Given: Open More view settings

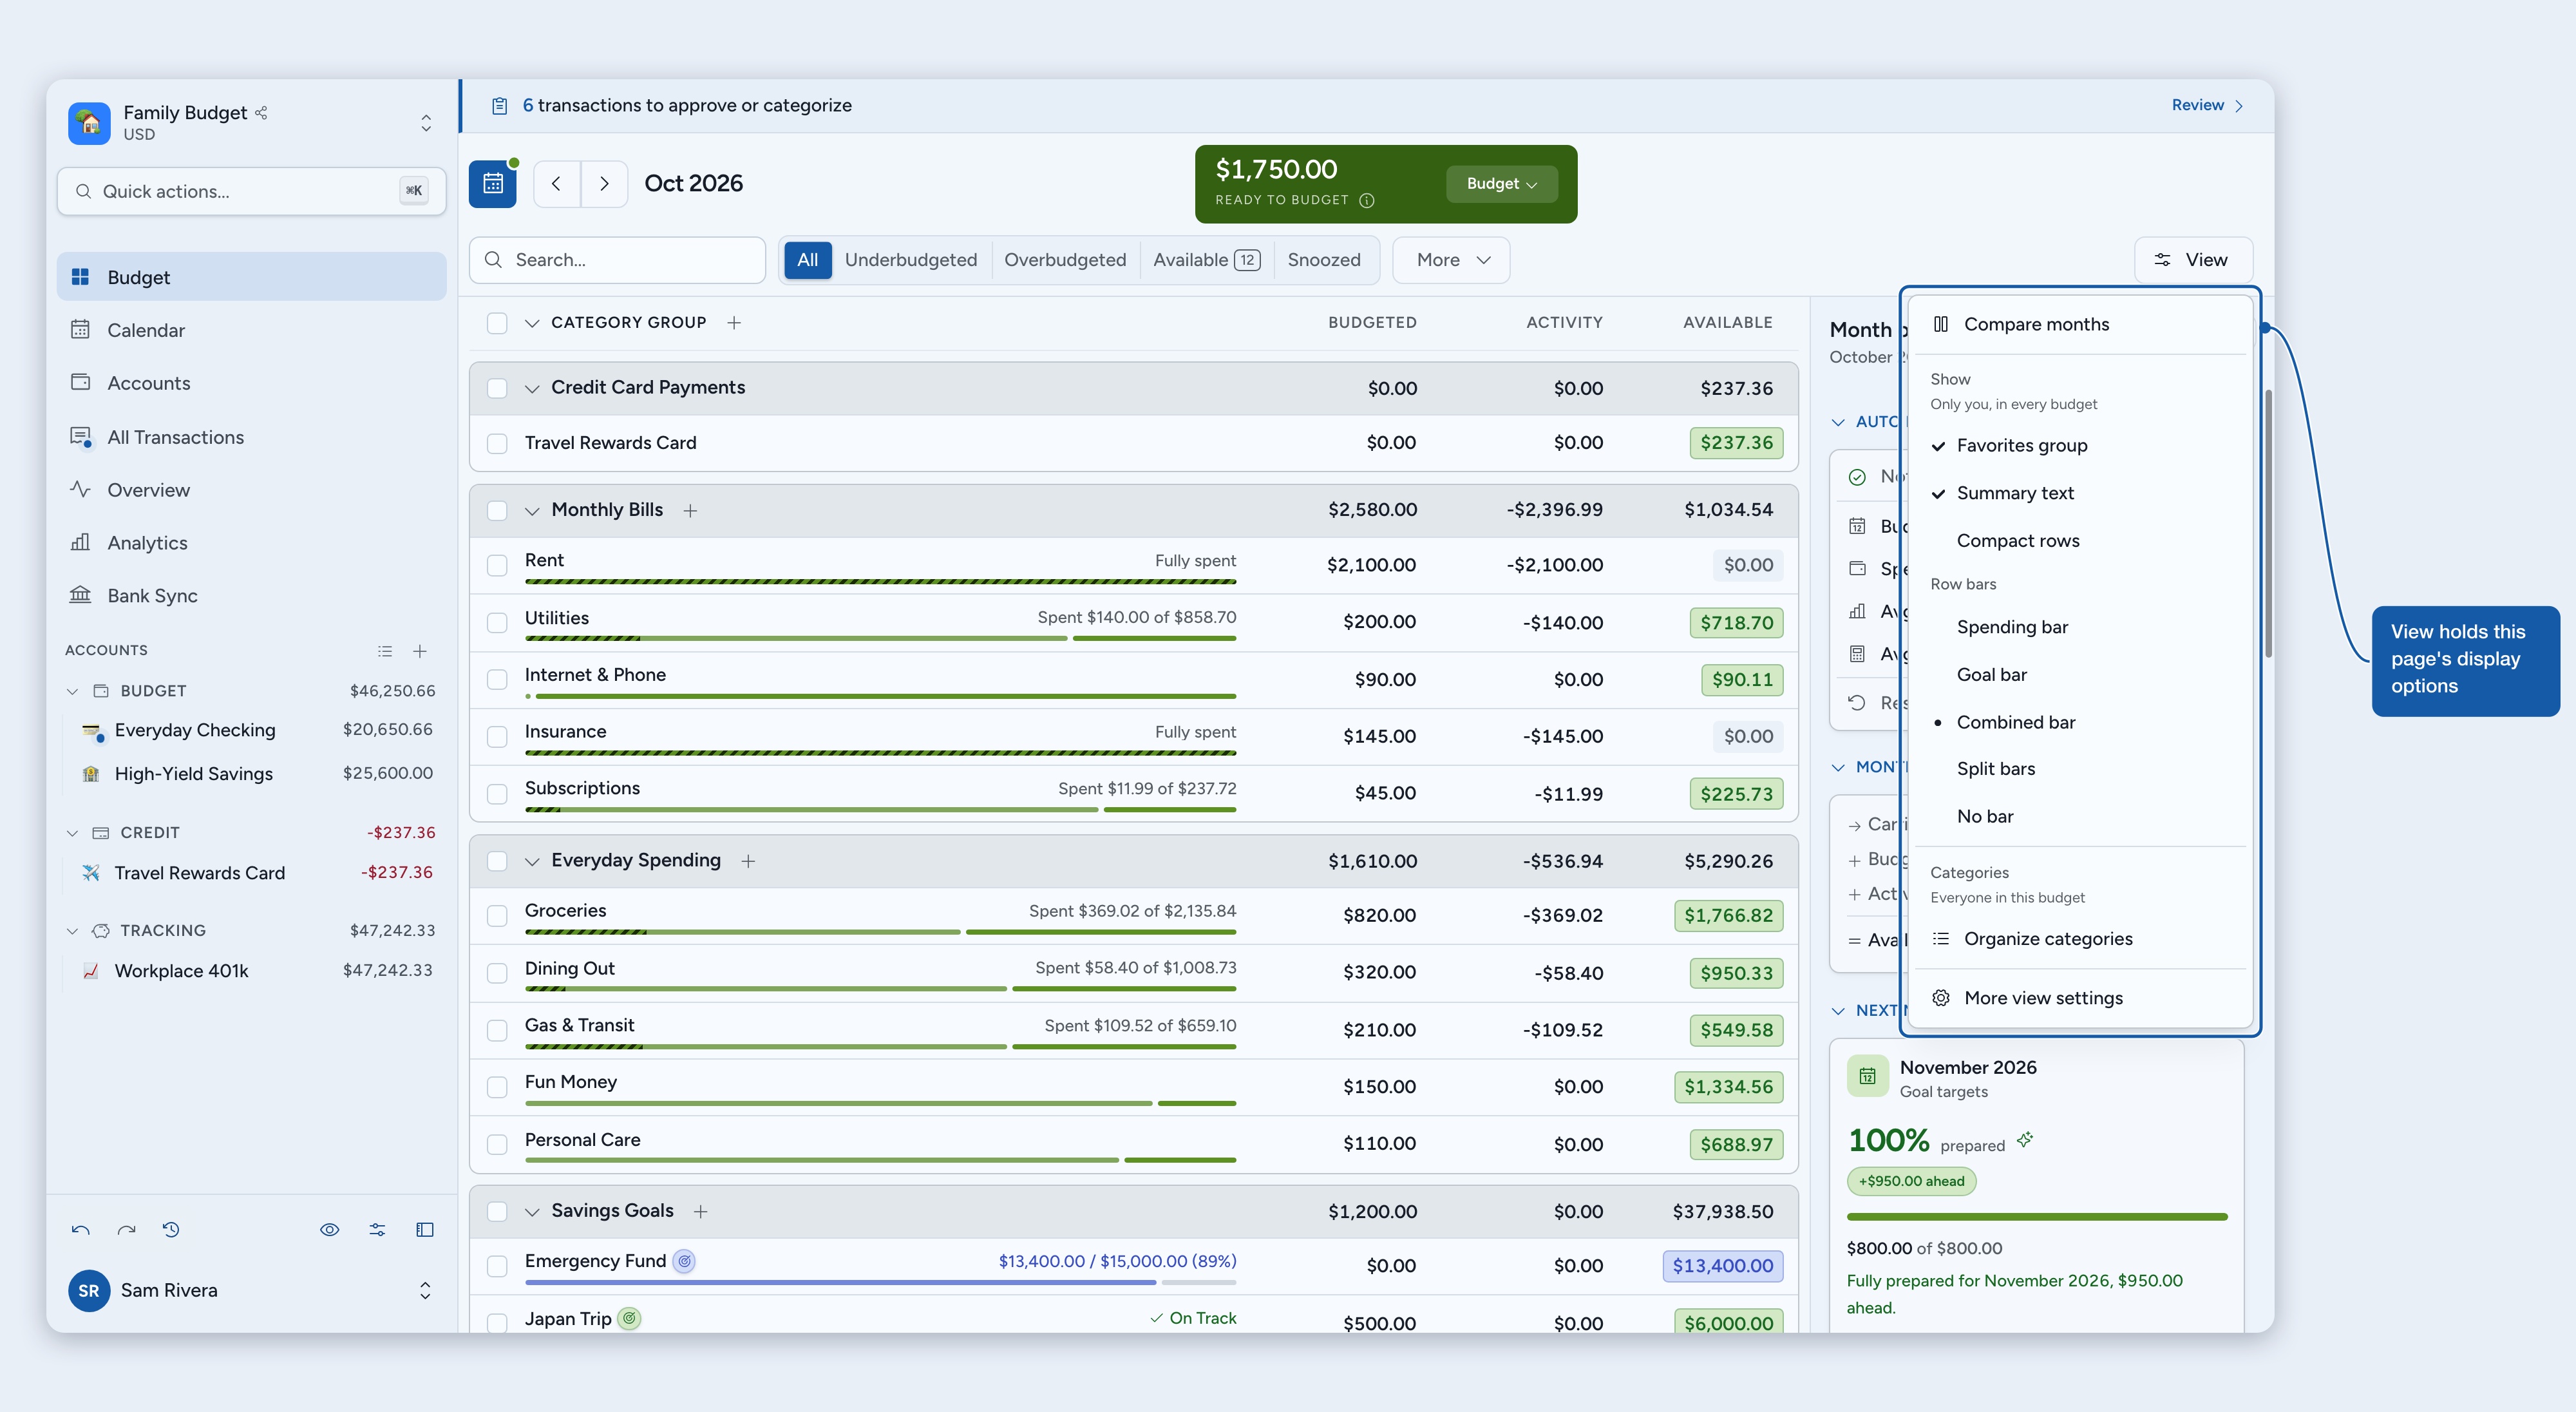Looking at the screenshot, I should tap(2079, 998).
